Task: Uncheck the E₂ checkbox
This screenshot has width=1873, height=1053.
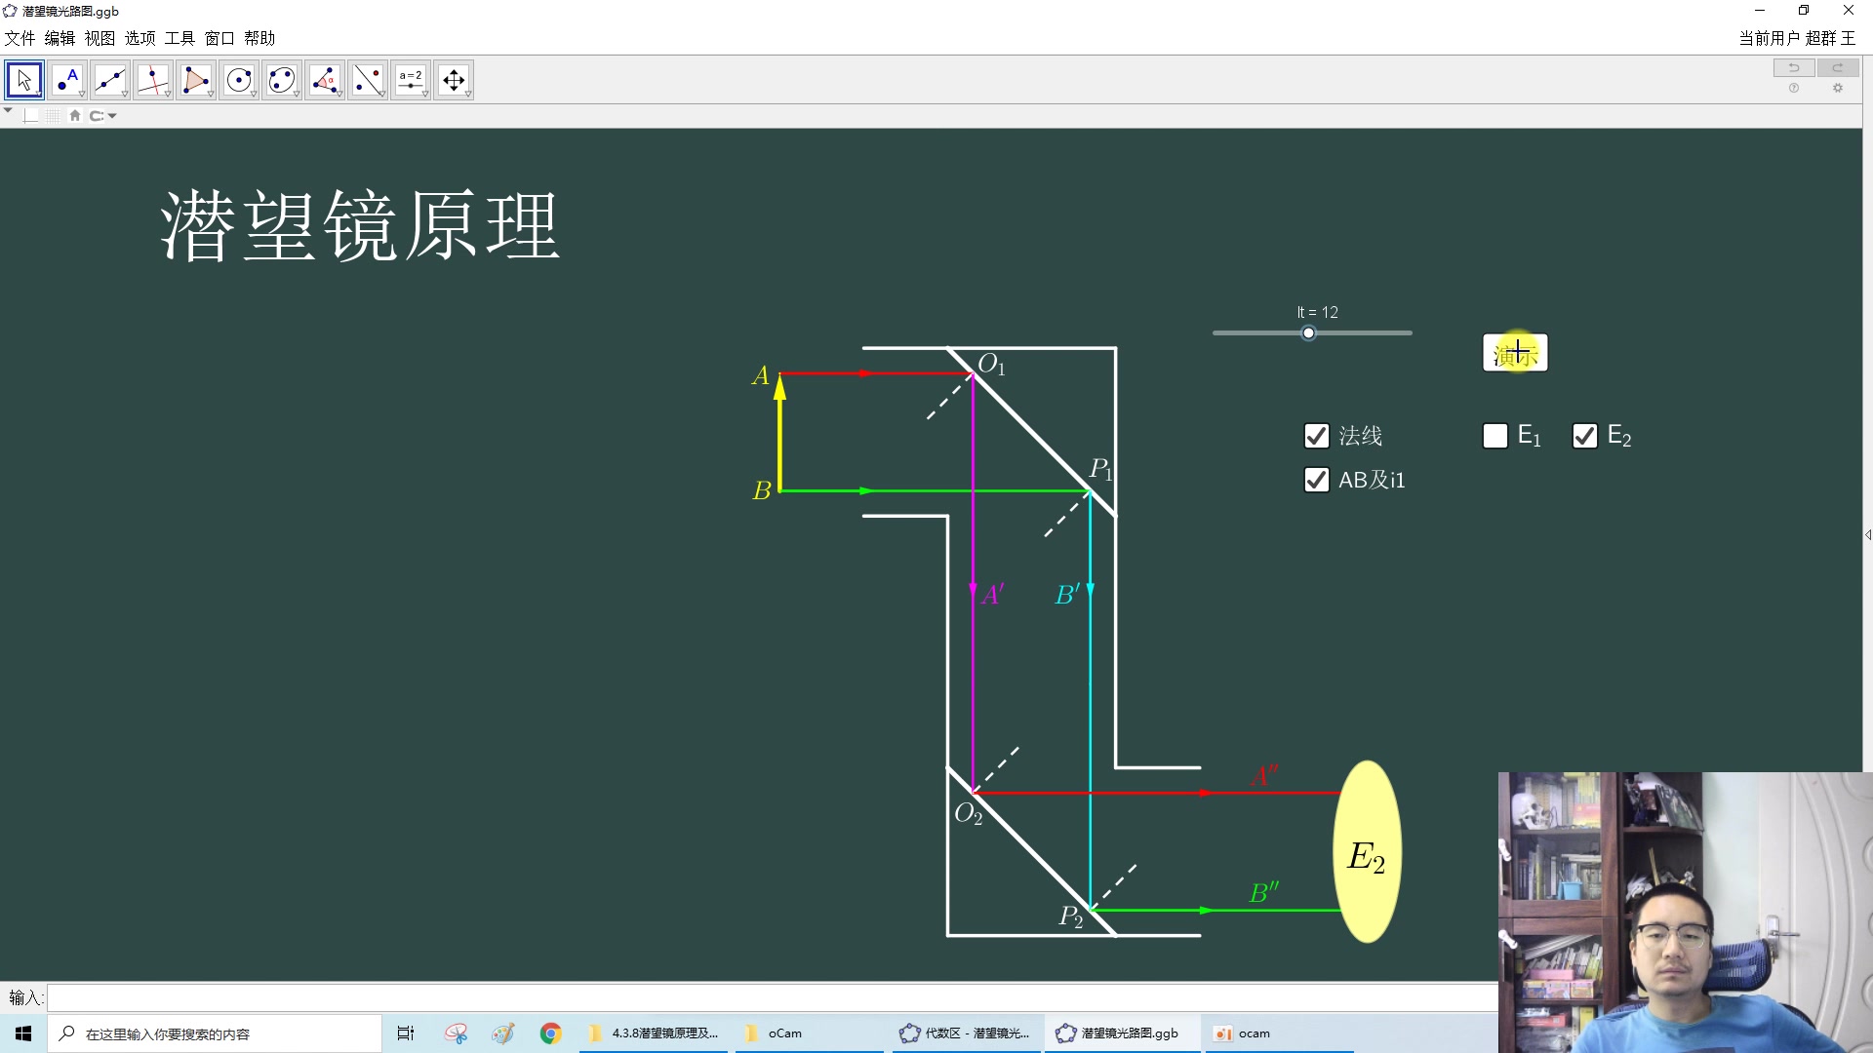Action: 1584,436
